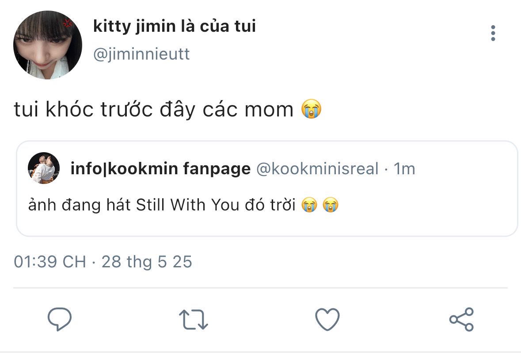Retweet the post using the arrows icon

click(193, 319)
